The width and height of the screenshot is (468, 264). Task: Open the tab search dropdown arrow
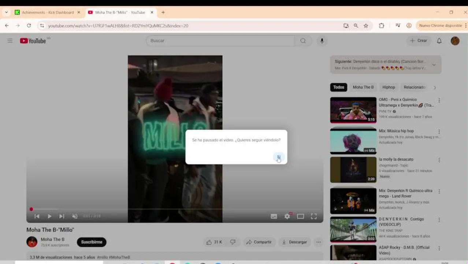(x=6, y=12)
